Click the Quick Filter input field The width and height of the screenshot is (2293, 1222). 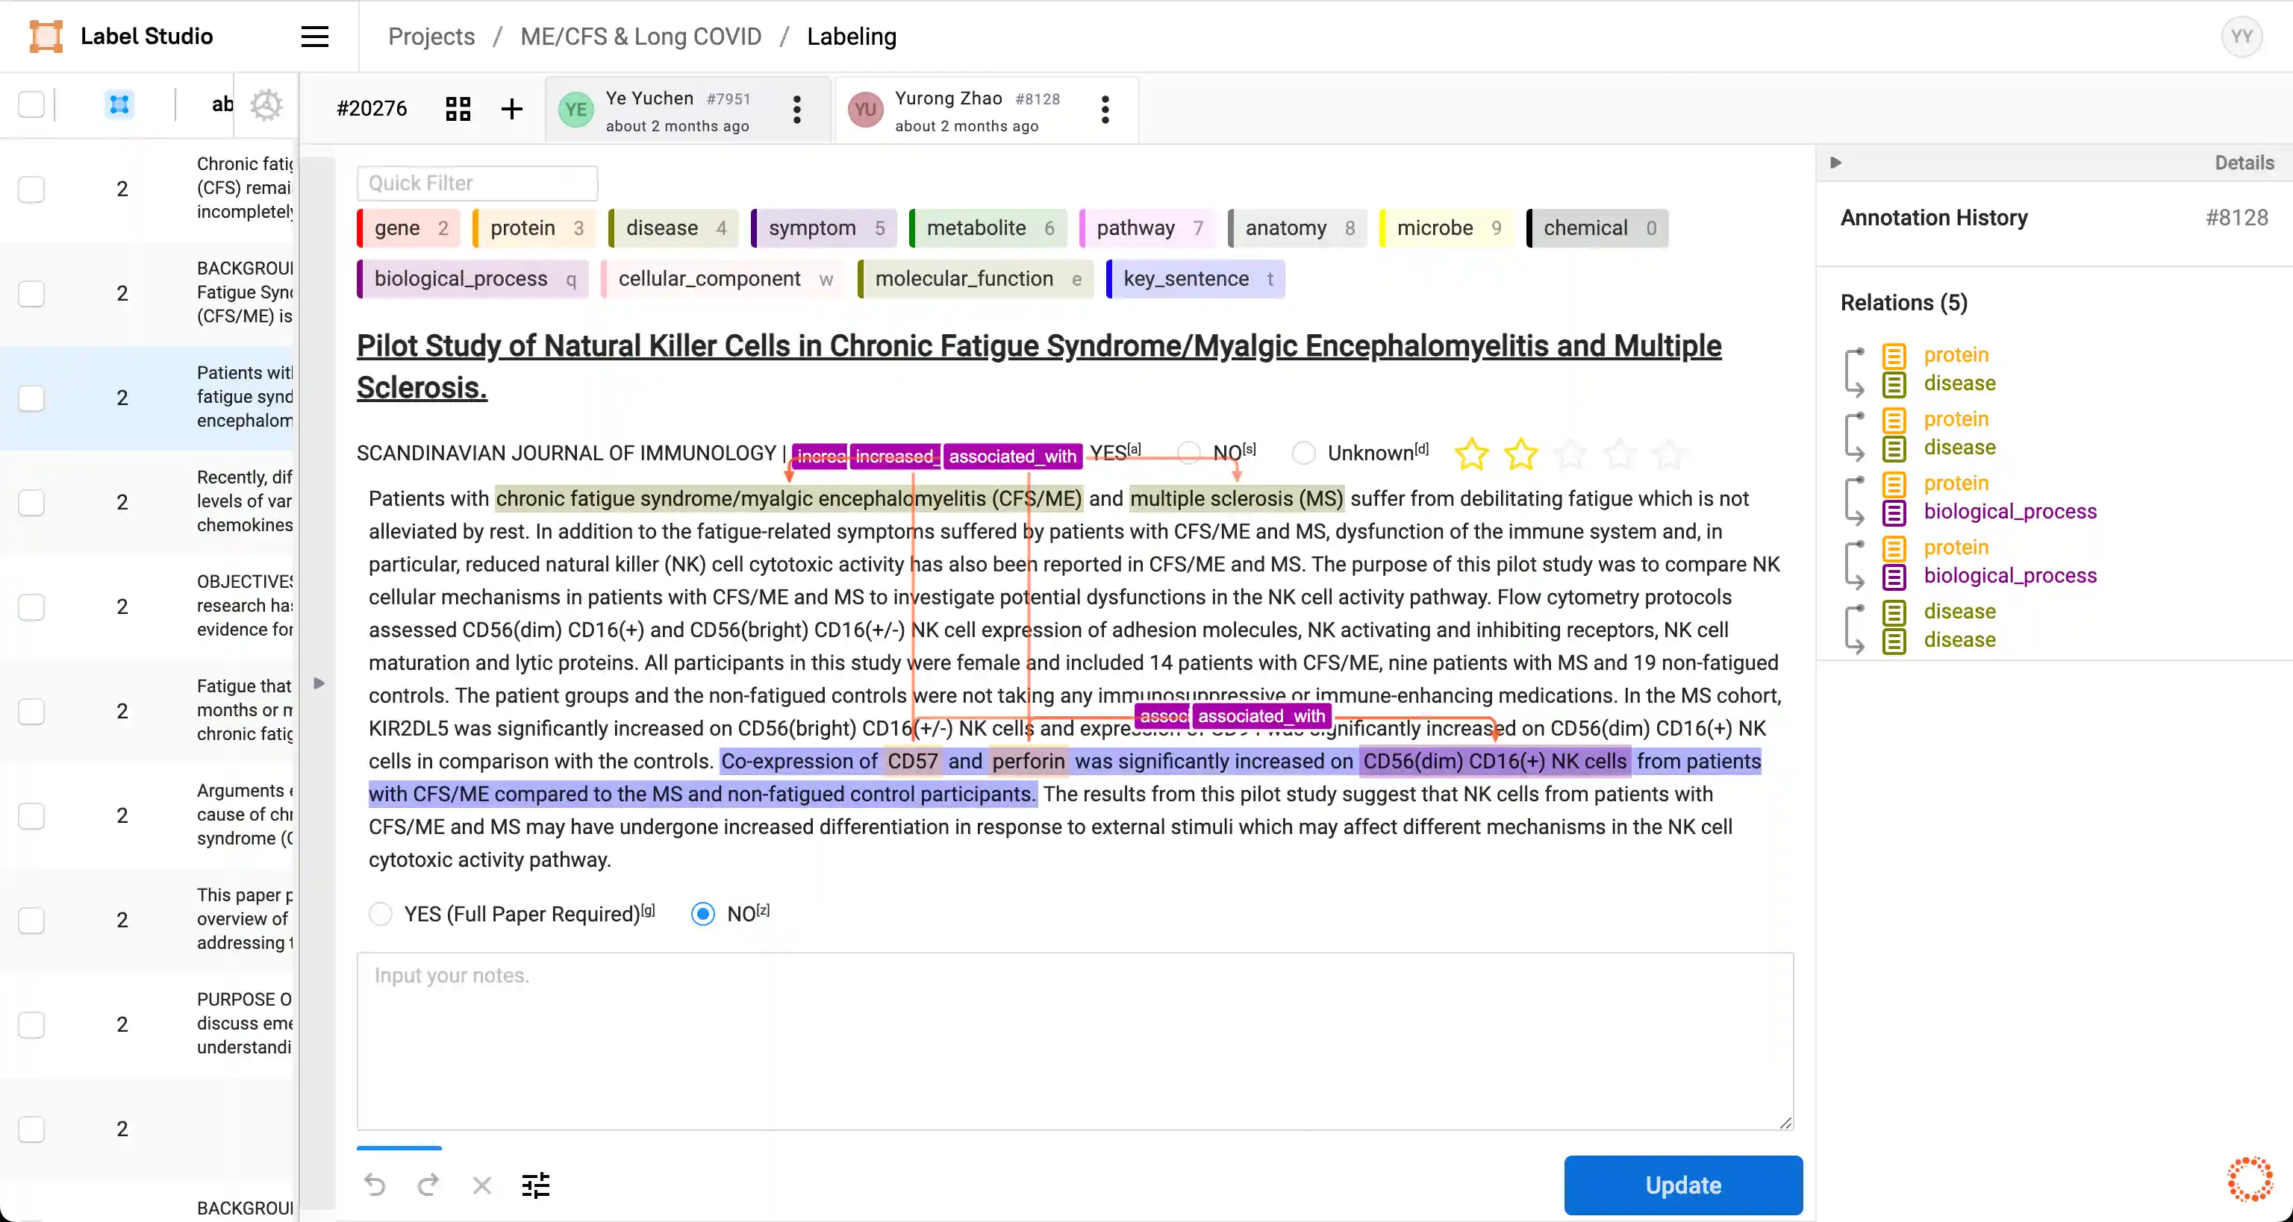tap(477, 182)
